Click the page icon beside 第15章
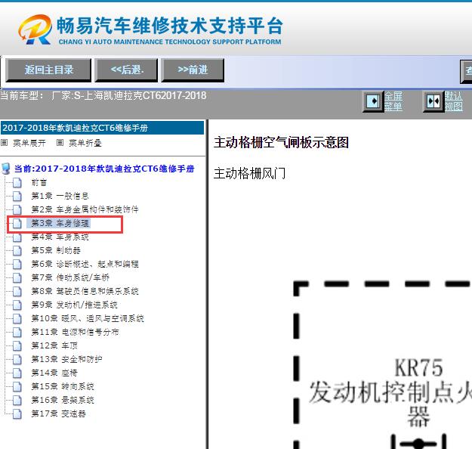The width and height of the screenshot is (472, 449). [x=17, y=386]
